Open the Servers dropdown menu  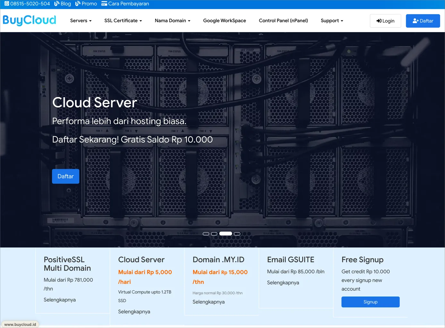81,21
